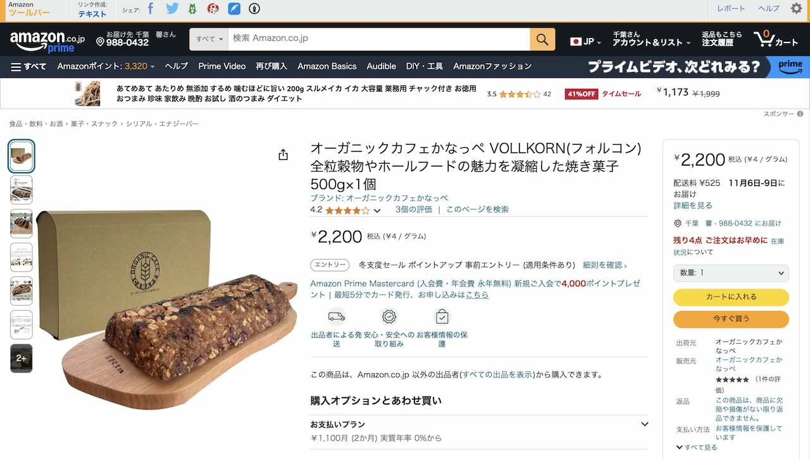810x459 pixels.
Task: Expand the star rating breakdown arrow
Action: (x=378, y=211)
